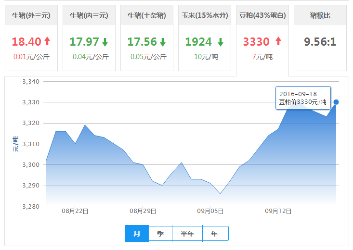Click the 18.40 price value
Viewport: 353px width, 250px height.
[26, 42]
